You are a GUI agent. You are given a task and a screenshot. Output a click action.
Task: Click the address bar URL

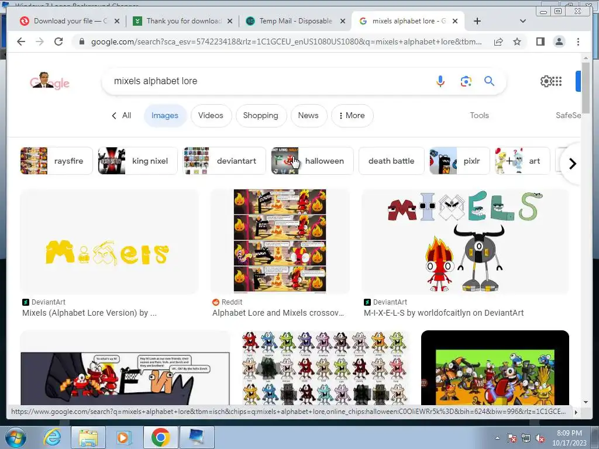point(286,42)
